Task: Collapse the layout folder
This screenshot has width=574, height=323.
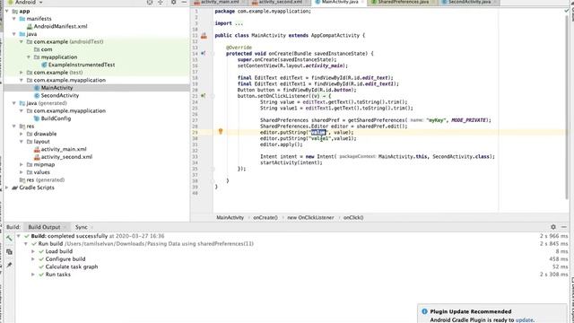Action: click(22, 142)
